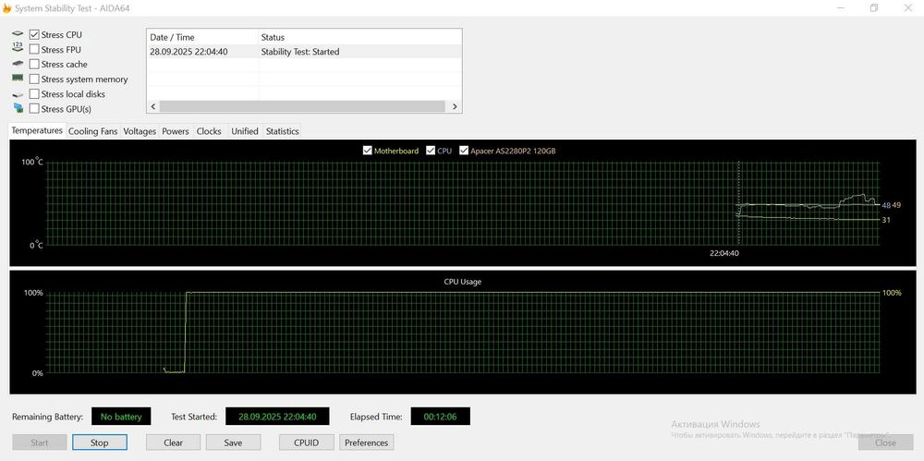The image size is (924, 461).
Task: Toggle Apacer AS2280P2 120GB graph checkbox
Action: [464, 151]
